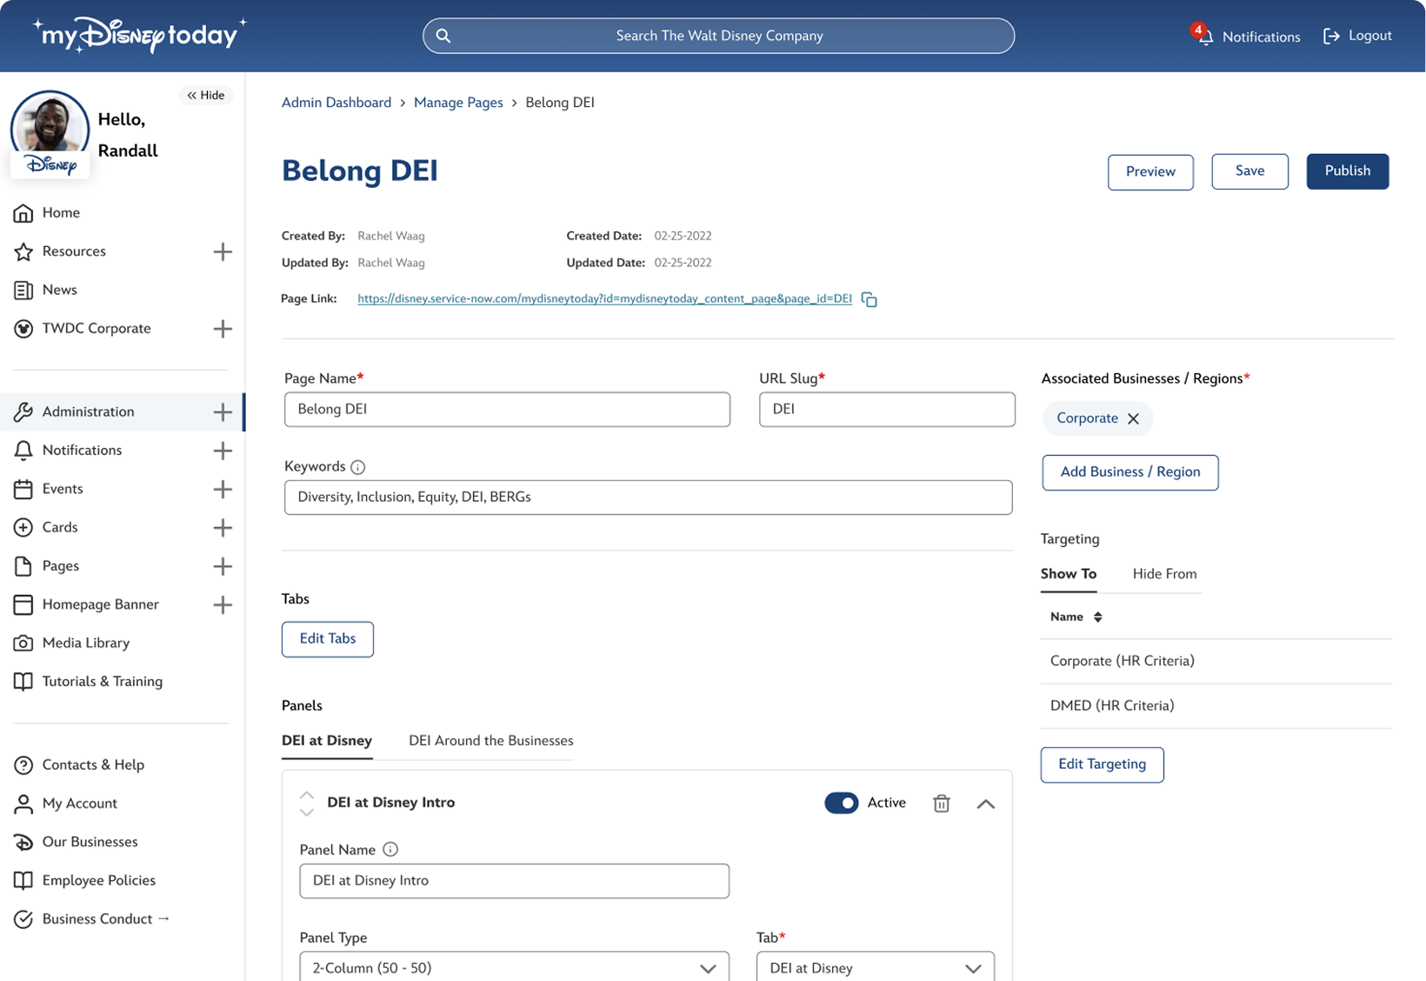Switch to DEI Around the Businesses tab
This screenshot has height=981, width=1426.
click(490, 741)
